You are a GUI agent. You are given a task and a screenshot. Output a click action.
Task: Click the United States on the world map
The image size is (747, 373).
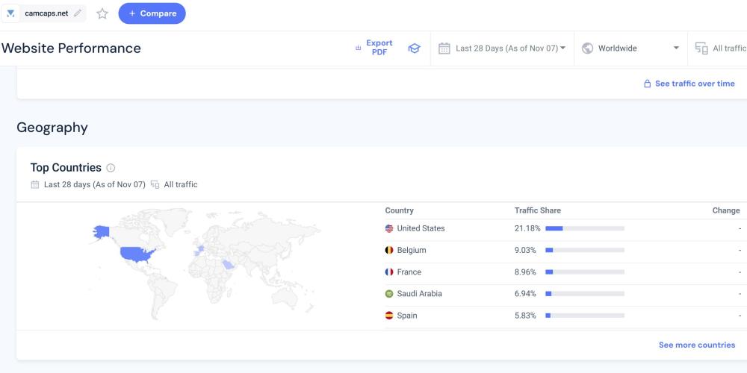click(137, 255)
